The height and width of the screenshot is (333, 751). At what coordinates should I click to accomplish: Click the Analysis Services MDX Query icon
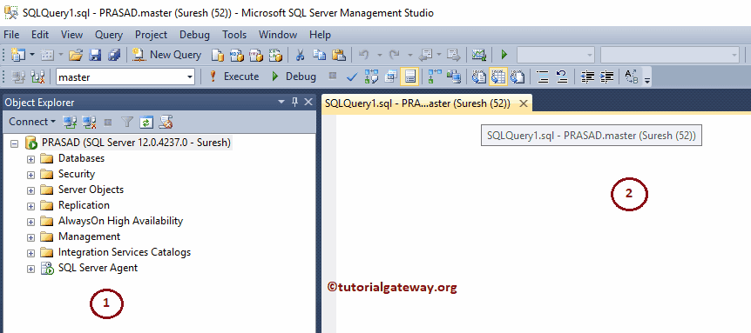coord(237,55)
